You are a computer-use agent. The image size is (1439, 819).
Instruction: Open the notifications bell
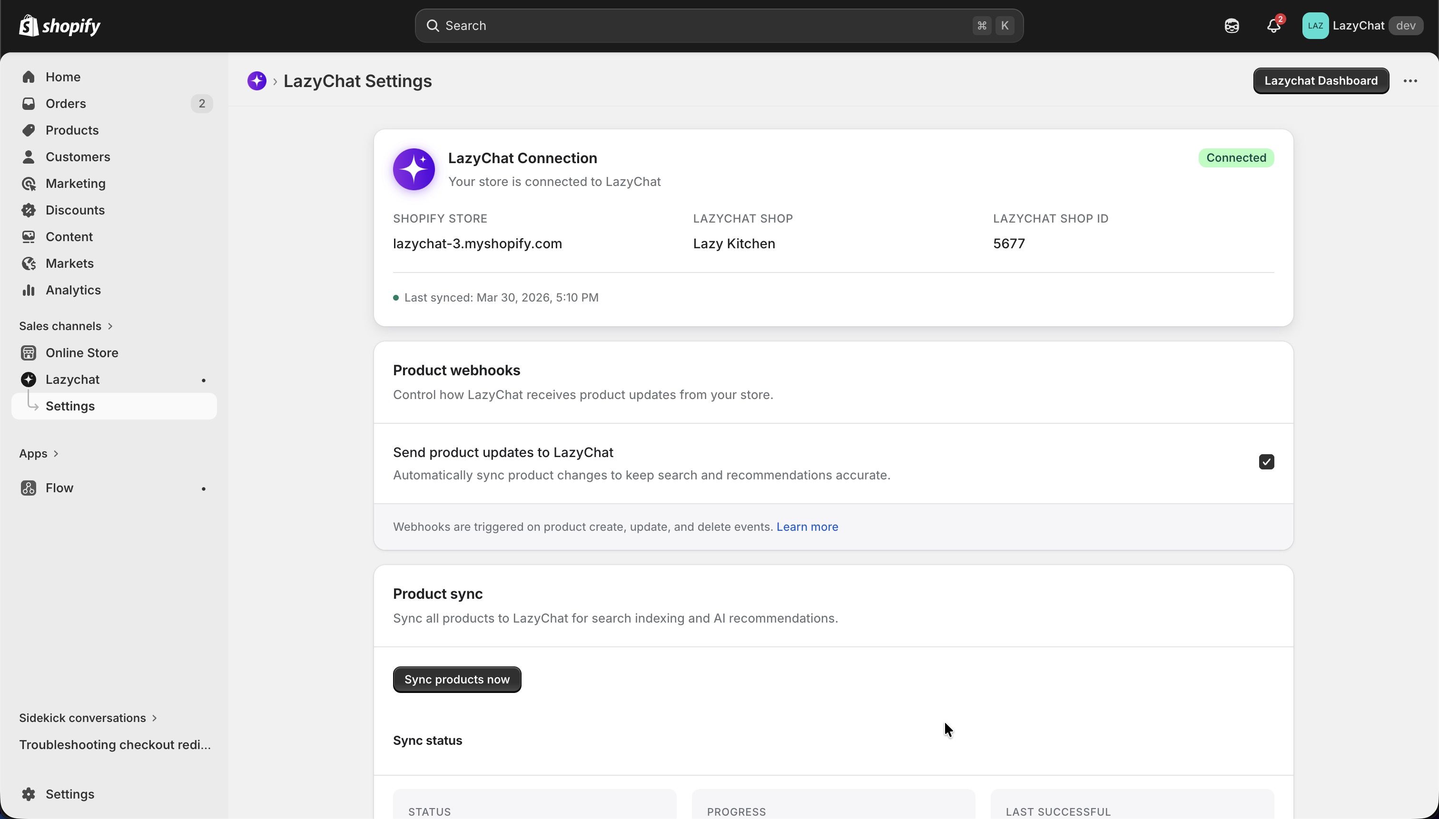(x=1273, y=26)
